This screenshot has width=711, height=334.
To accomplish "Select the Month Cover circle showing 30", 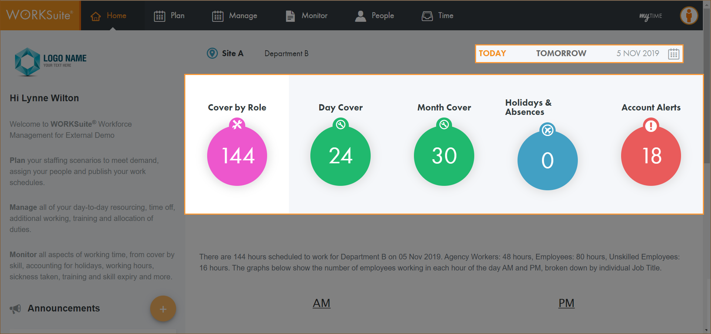I will [x=444, y=156].
